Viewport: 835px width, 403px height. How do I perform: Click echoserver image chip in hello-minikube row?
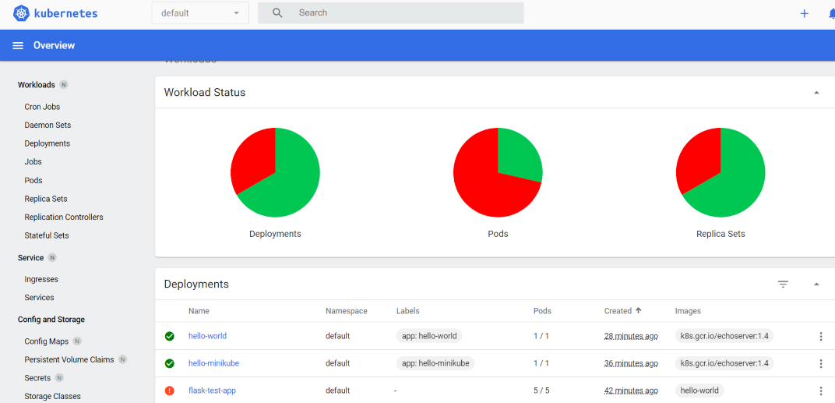[x=724, y=363]
